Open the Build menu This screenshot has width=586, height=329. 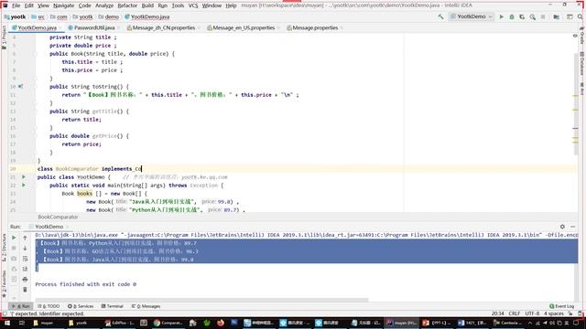click(x=147, y=5)
